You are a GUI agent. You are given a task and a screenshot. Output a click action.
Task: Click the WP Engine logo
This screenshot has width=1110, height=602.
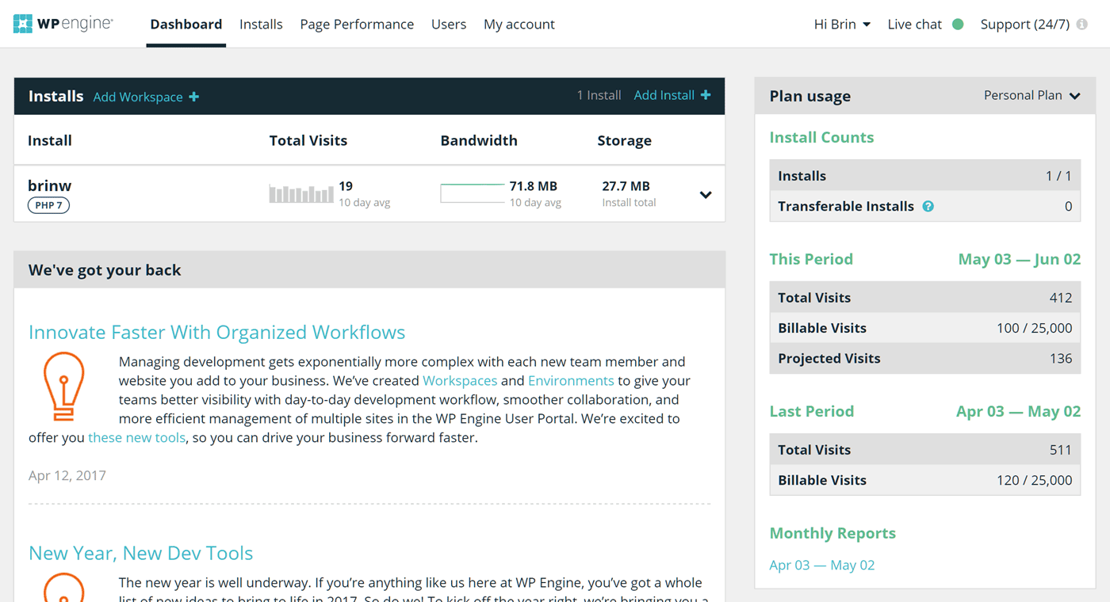pos(63,24)
